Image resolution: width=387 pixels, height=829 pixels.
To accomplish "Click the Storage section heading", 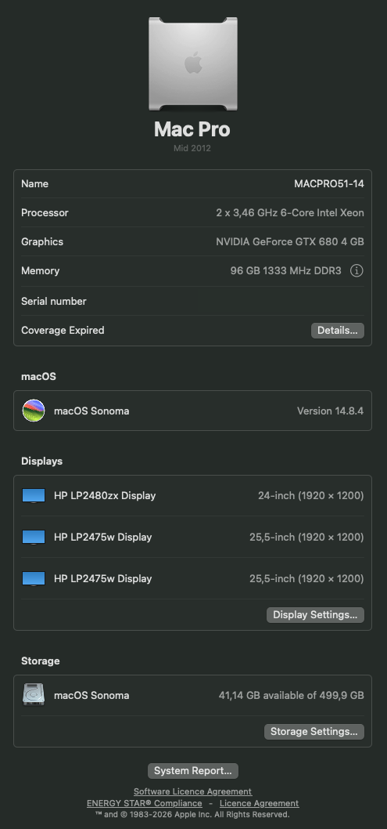I will click(41, 661).
